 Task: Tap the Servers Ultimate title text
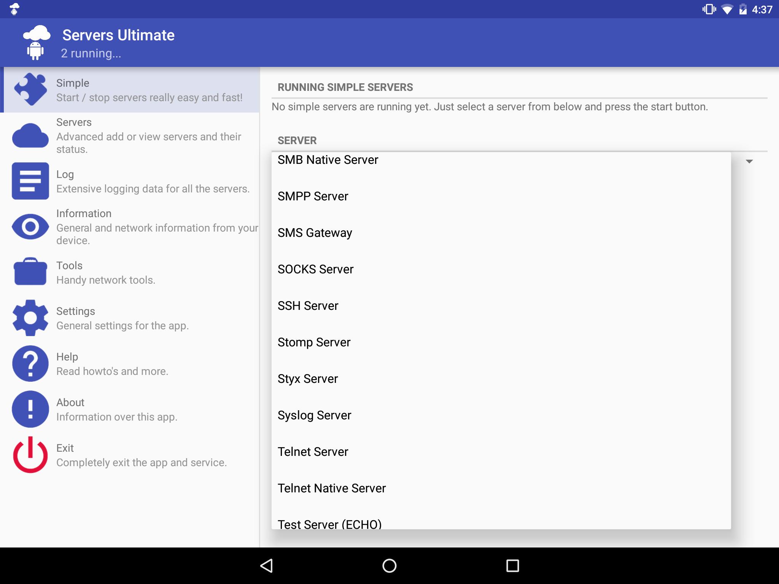pos(118,35)
